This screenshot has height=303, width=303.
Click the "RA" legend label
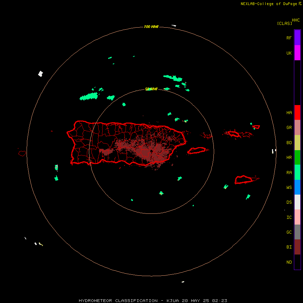point(289,173)
